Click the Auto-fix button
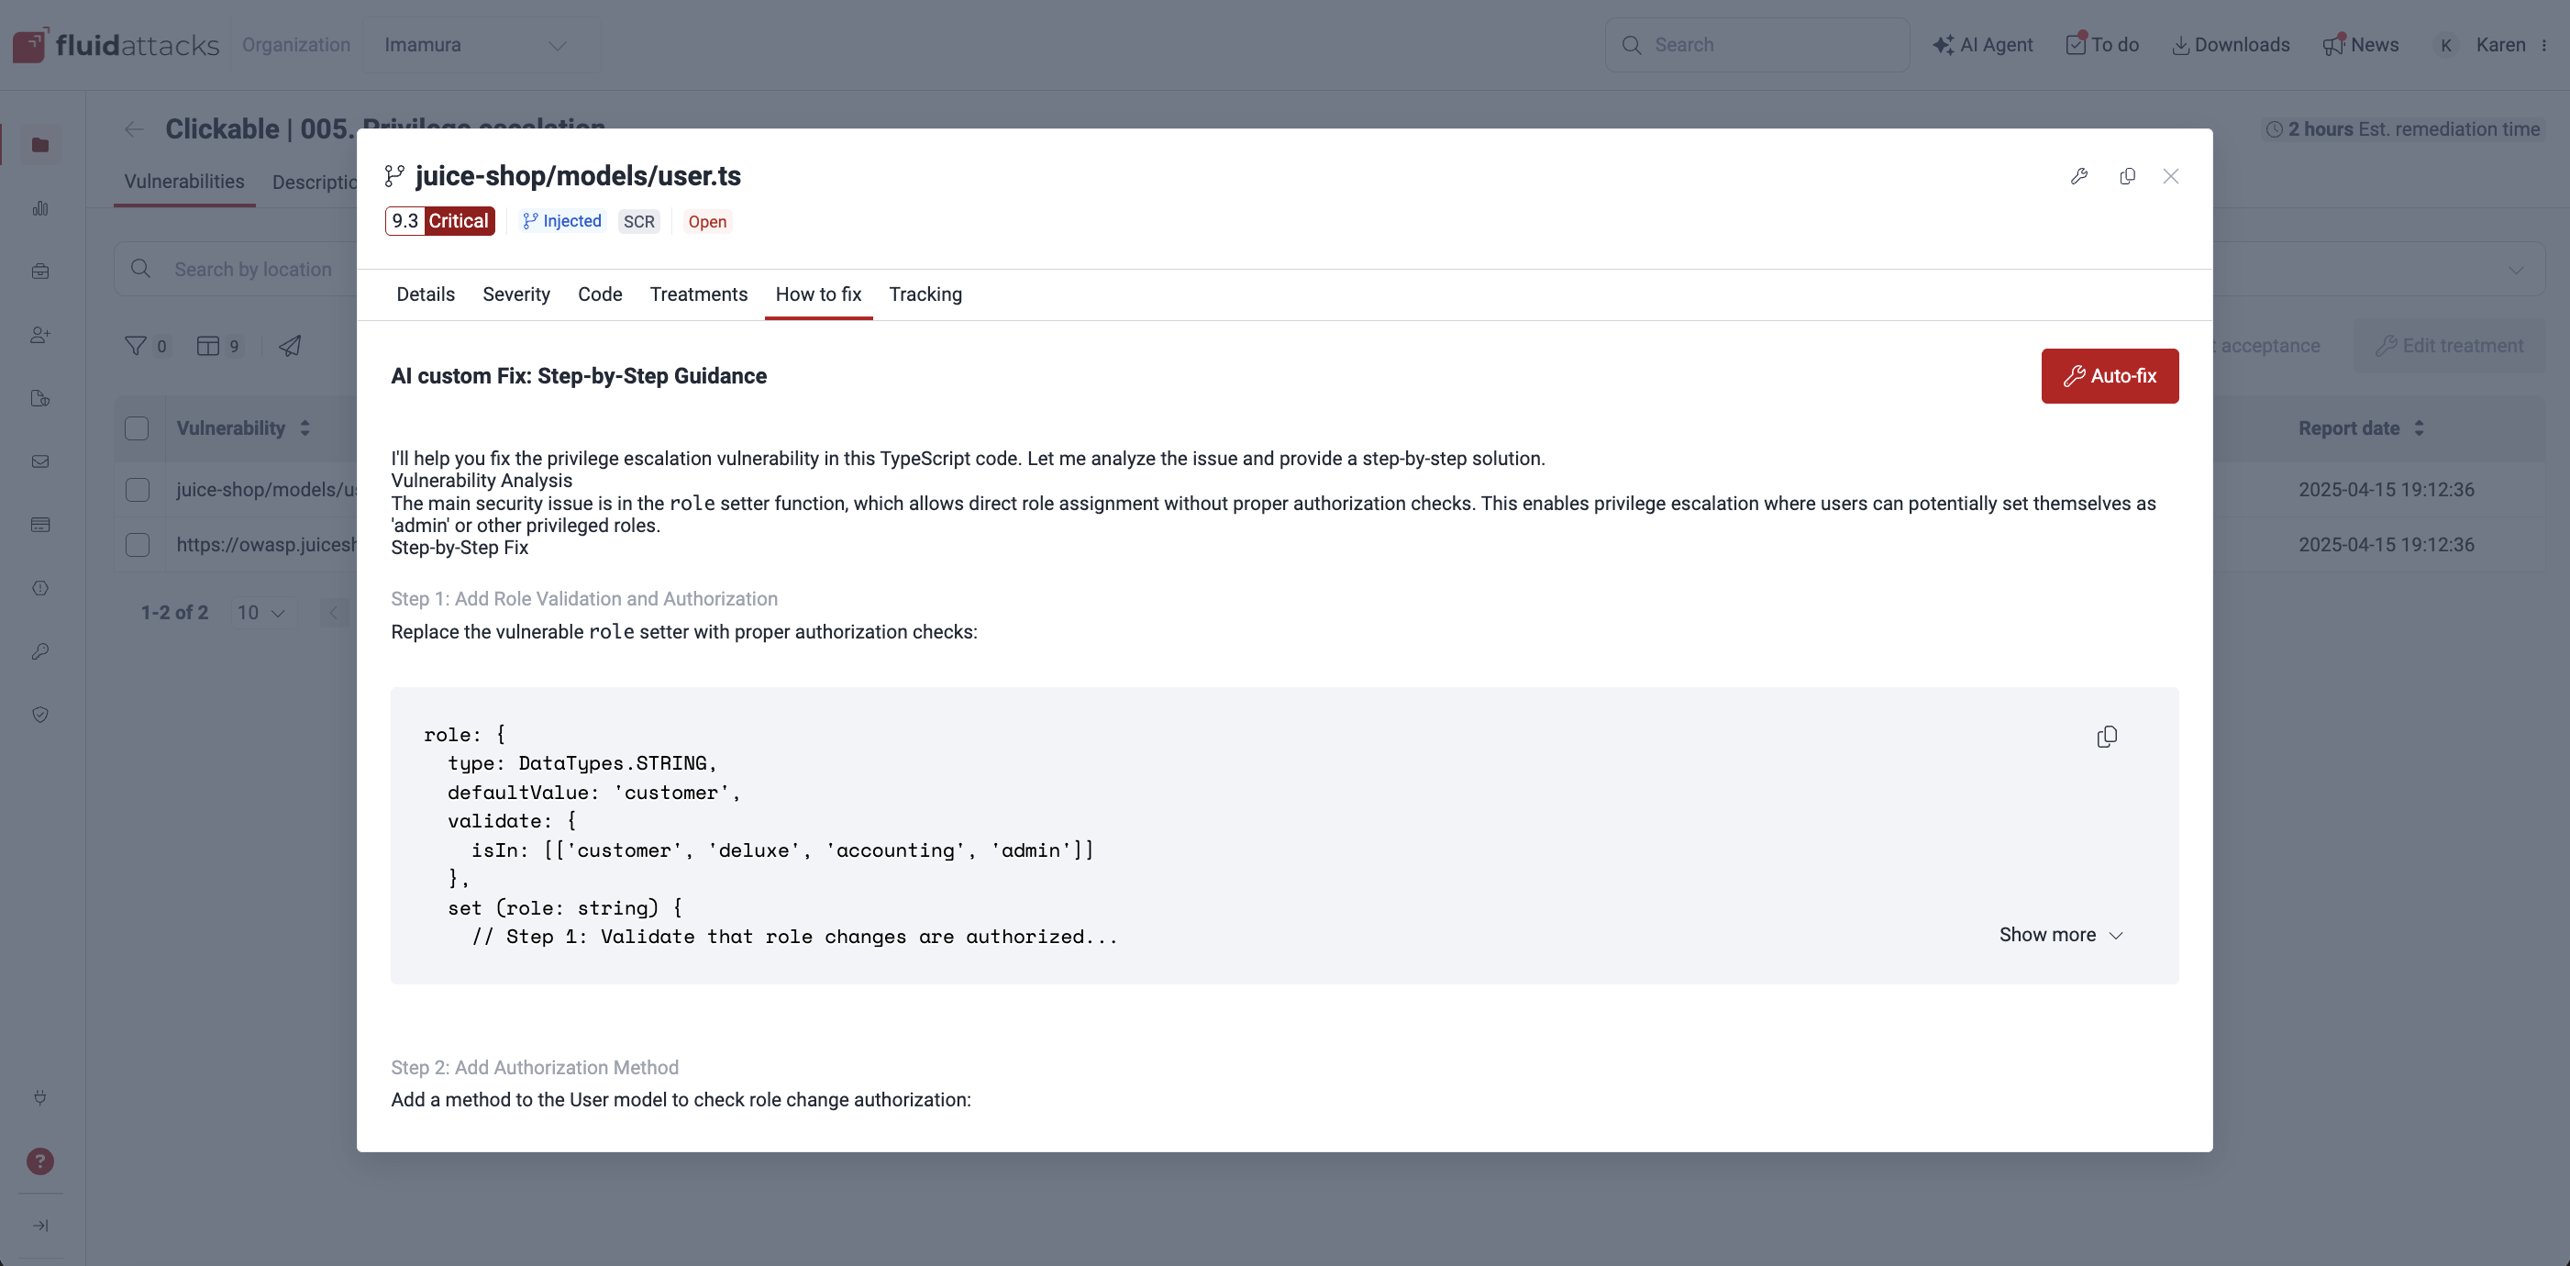Viewport: 2570px width, 1266px height. click(2109, 376)
